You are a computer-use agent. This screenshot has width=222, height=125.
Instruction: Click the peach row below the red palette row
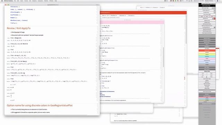(207, 52)
